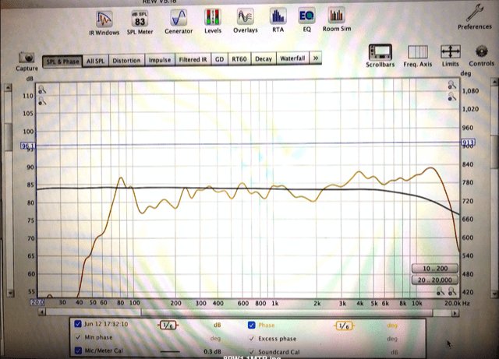Click the horizontal frequency scrollbar thumb
Image resolution: width=499 pixels, height=359 pixels.
click(286, 313)
